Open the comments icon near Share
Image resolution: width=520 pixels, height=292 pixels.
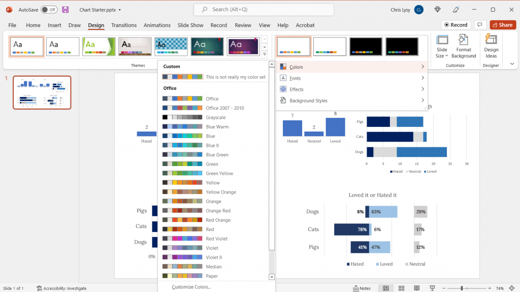pyautogui.click(x=479, y=25)
